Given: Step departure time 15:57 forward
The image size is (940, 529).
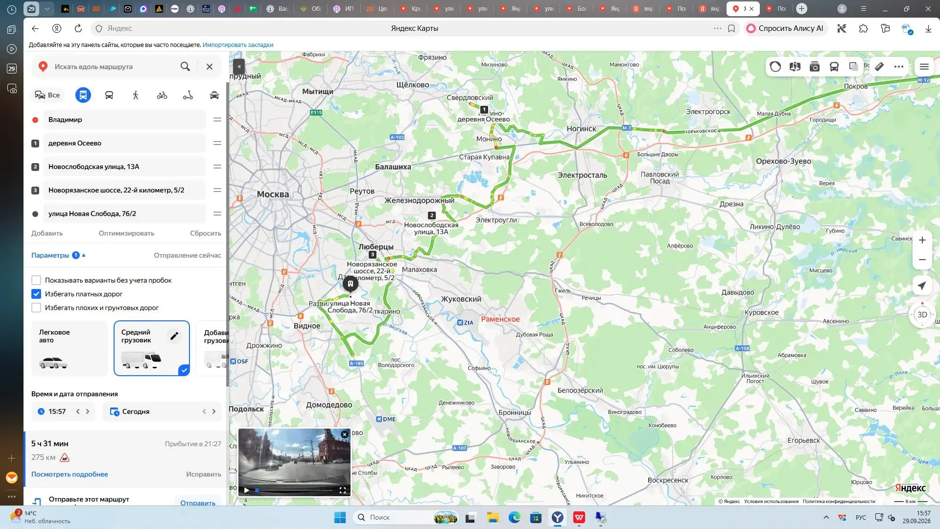Looking at the screenshot, I should pyautogui.click(x=88, y=411).
